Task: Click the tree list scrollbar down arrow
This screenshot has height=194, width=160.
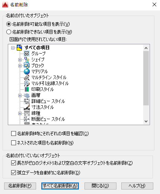Action: click(x=146, y=121)
